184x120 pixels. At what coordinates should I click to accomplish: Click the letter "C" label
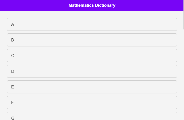tap(13, 56)
